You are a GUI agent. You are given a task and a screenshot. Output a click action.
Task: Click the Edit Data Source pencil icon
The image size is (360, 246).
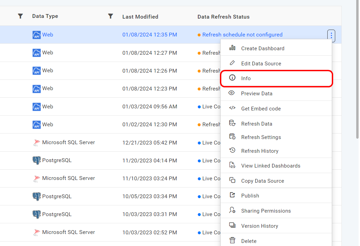(x=232, y=63)
